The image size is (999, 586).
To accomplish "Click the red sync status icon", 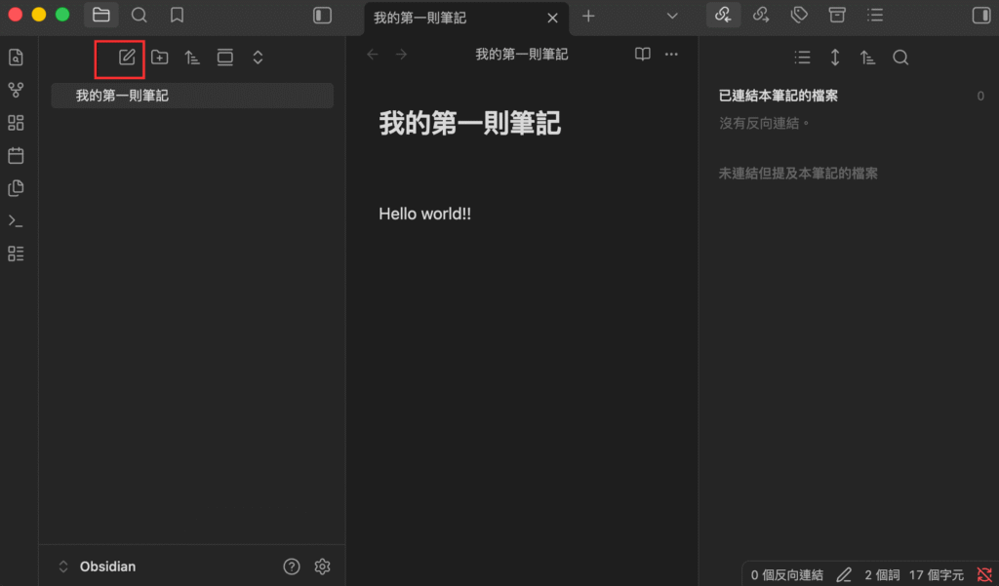I will (984, 575).
